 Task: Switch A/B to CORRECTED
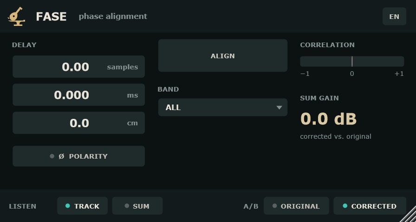point(370,206)
